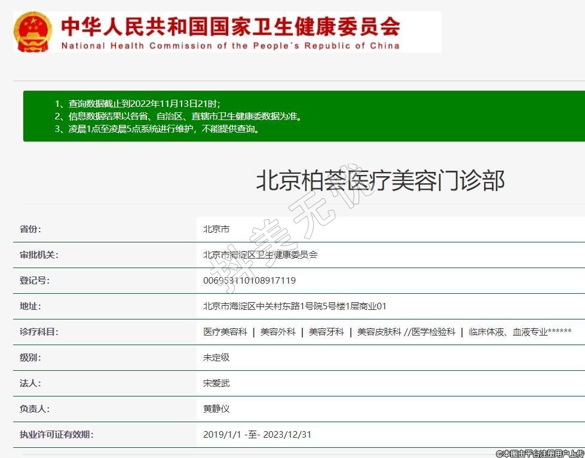Screen dimensions: 585x458
Task: Click the license validity dates 2019/1/1 -至- 2023/12/31
Action: [x=257, y=435]
